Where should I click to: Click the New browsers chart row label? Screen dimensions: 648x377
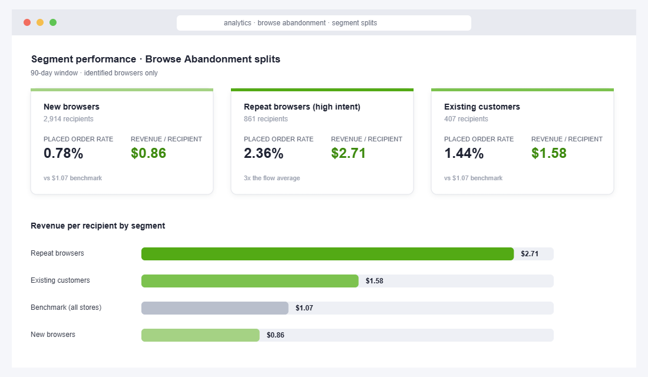point(53,335)
